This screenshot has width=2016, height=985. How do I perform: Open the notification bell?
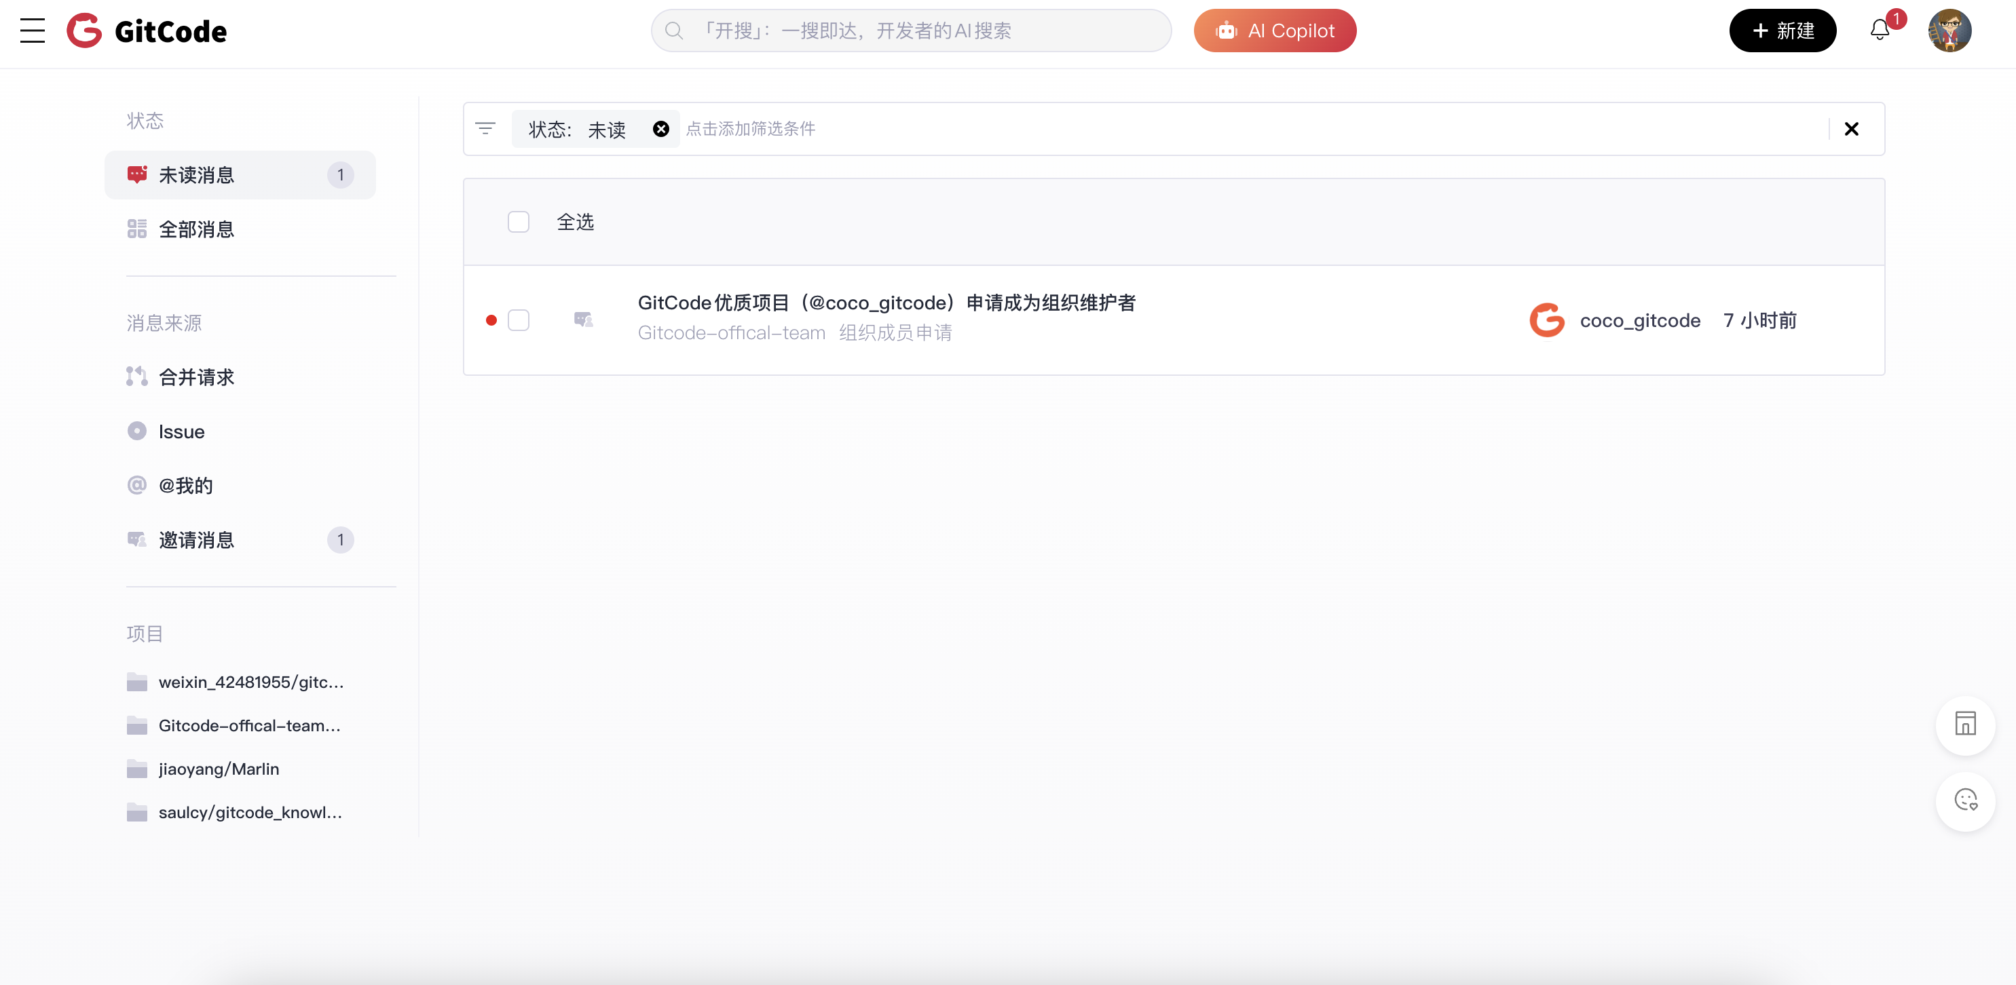(x=1880, y=31)
